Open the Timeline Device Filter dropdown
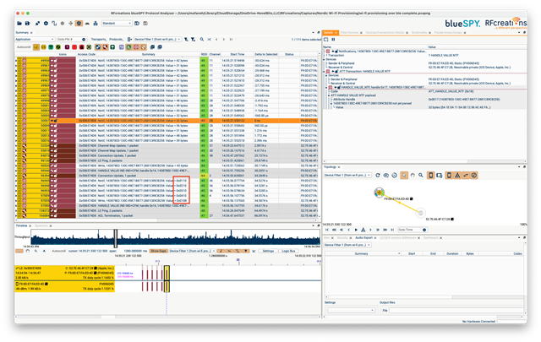Screen dimensions: 541x342 [192, 251]
